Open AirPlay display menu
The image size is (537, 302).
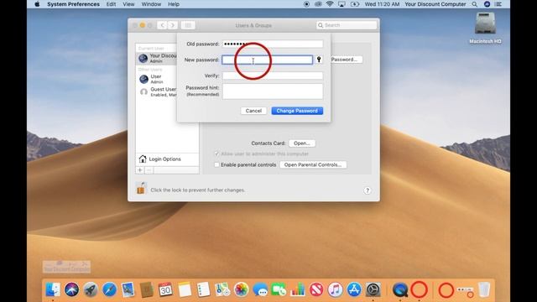[x=341, y=4]
